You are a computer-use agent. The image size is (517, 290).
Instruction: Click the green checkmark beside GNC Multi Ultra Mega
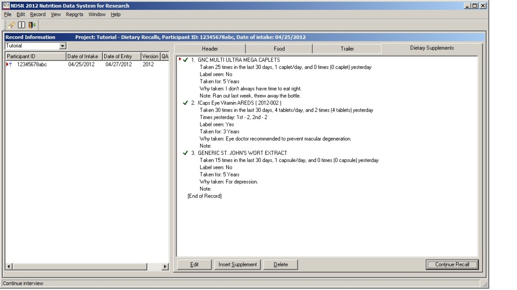click(185, 60)
